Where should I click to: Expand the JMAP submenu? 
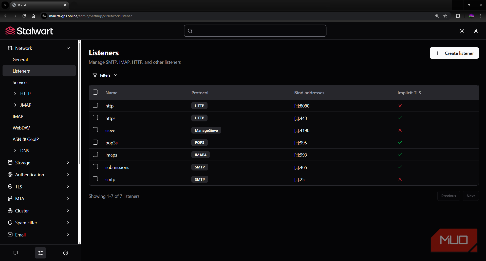coord(15,105)
